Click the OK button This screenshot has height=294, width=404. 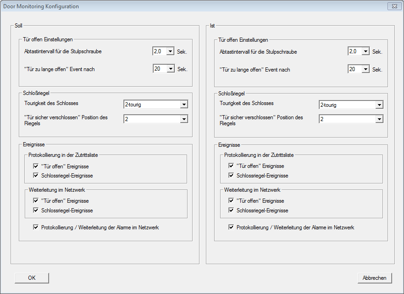[32, 278]
